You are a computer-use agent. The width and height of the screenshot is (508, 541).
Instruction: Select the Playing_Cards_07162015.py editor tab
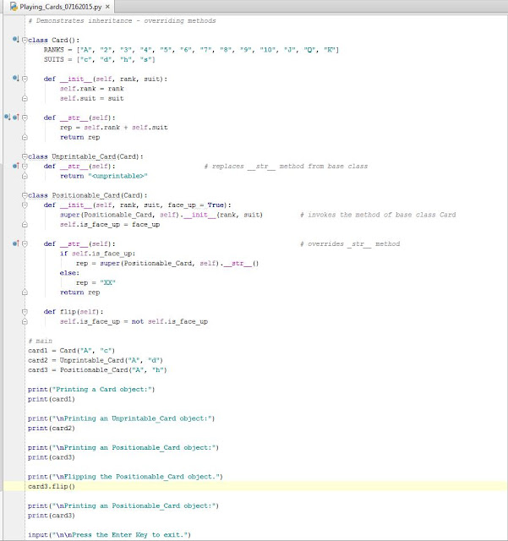(60, 7)
